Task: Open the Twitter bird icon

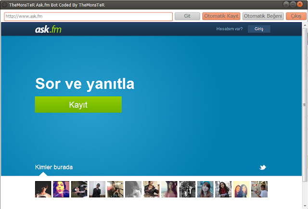Action: click(263, 167)
